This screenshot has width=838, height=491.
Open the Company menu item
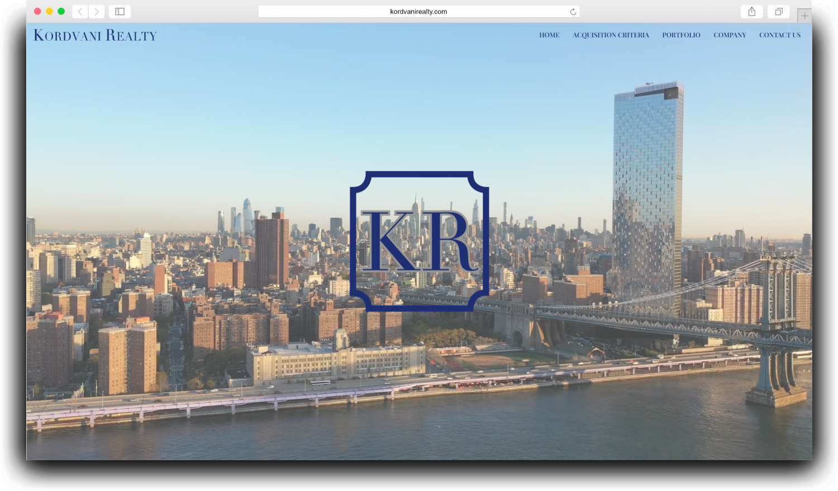point(730,35)
